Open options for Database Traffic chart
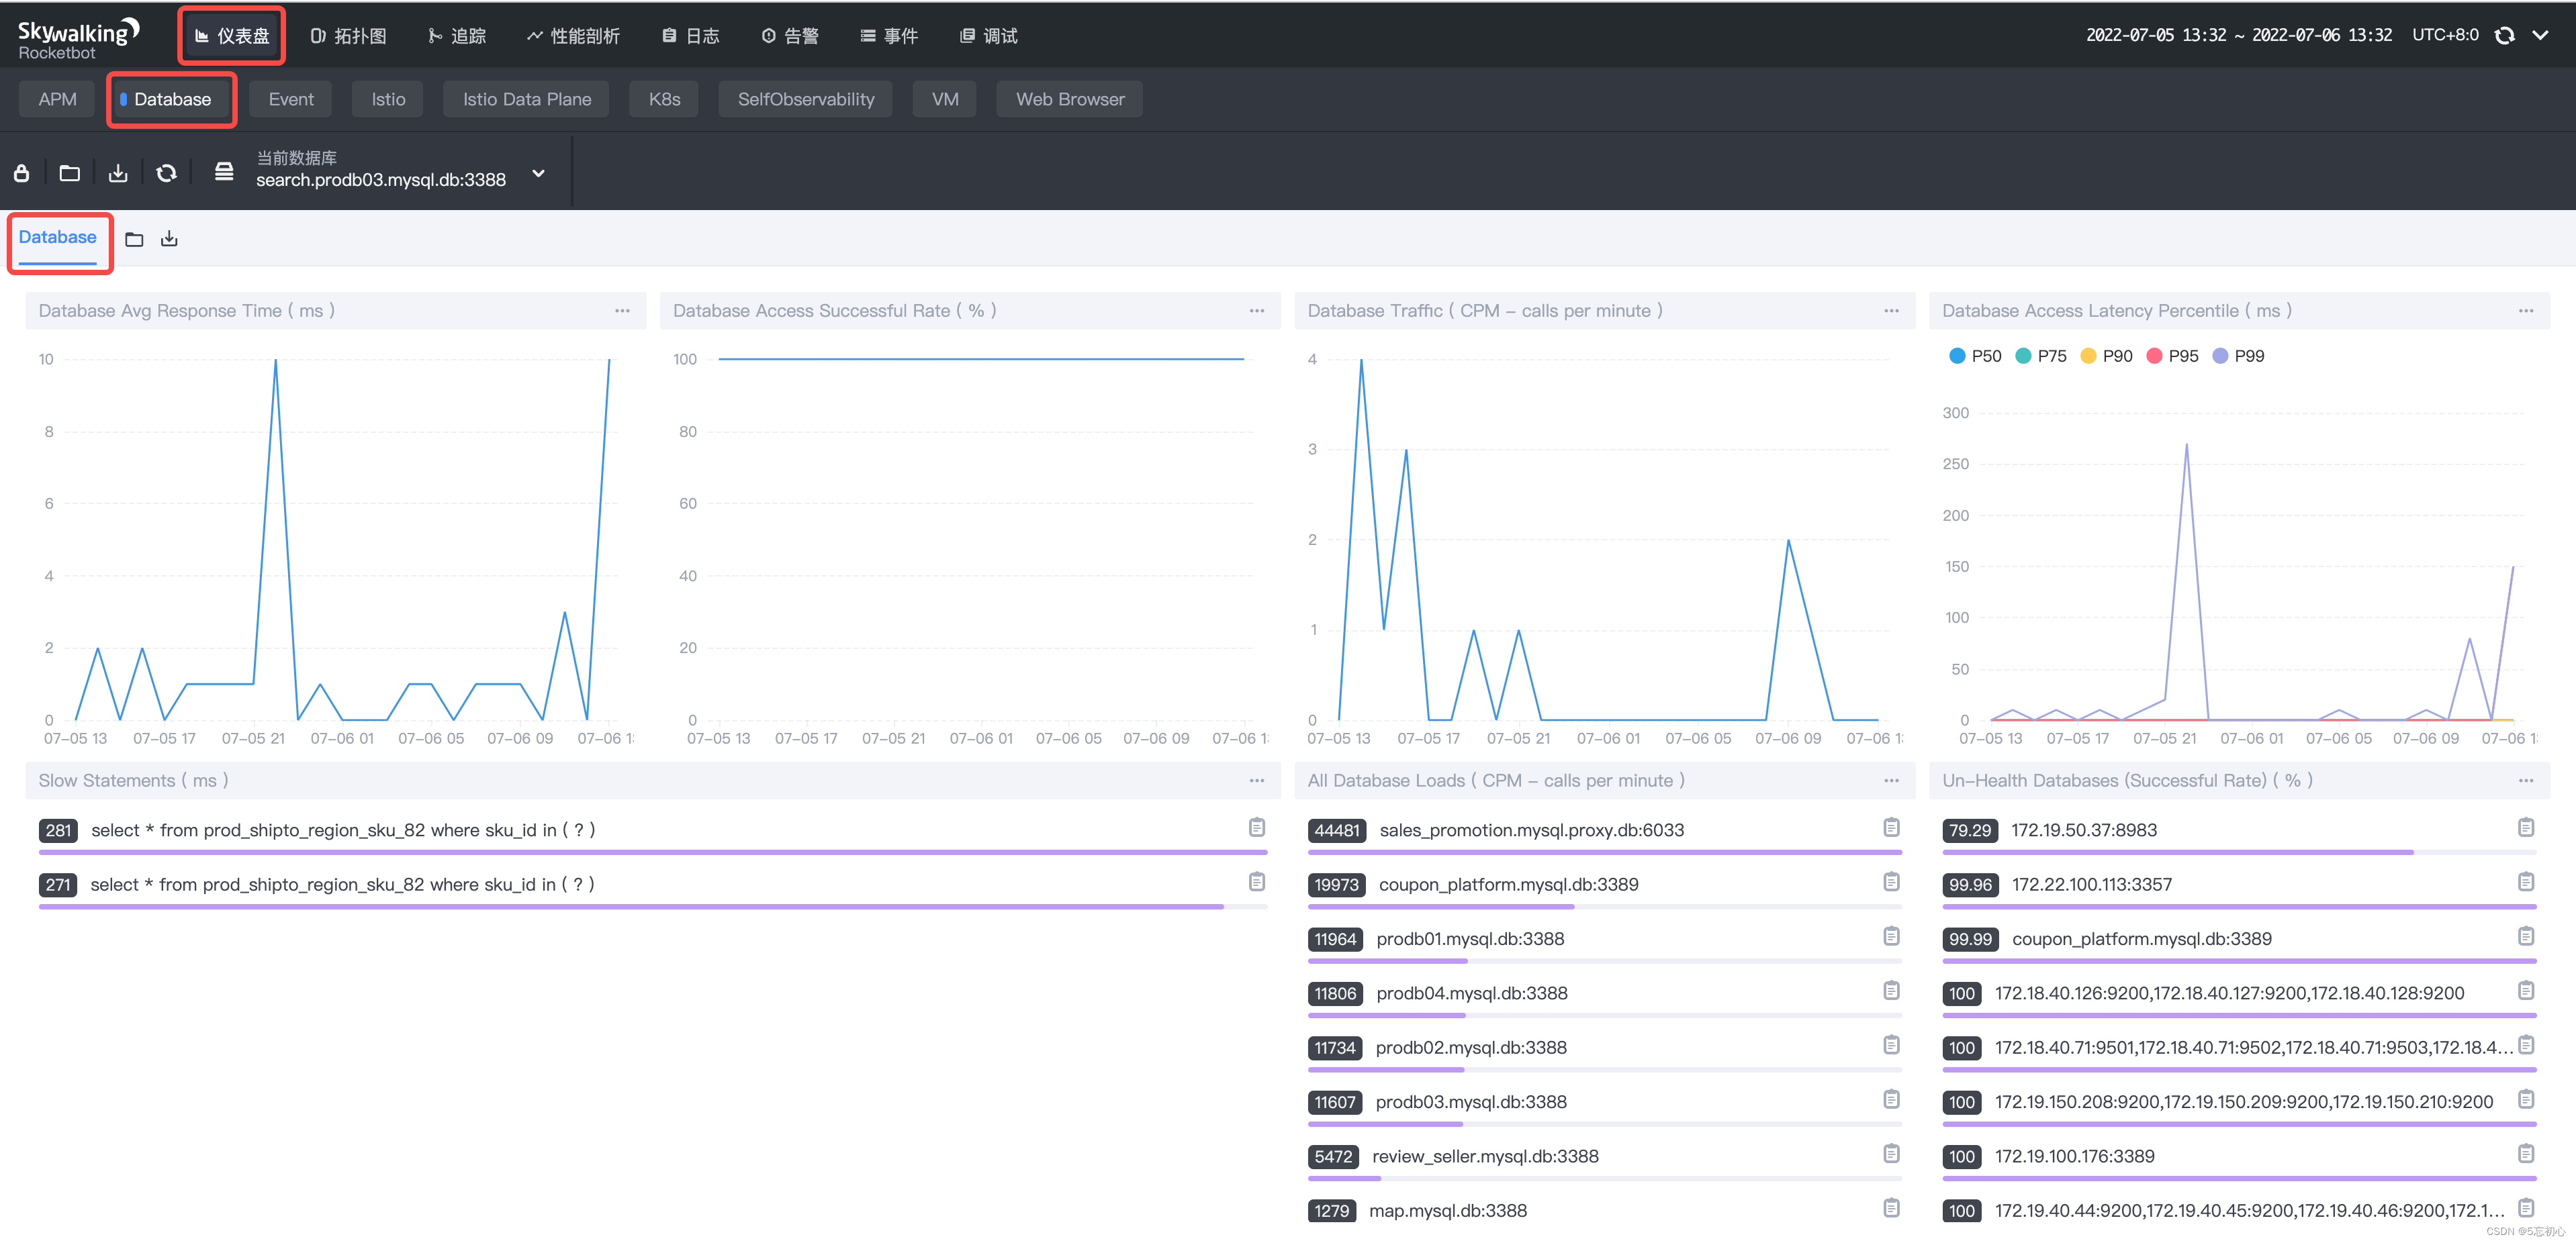The image size is (2576, 1243). (x=1891, y=311)
